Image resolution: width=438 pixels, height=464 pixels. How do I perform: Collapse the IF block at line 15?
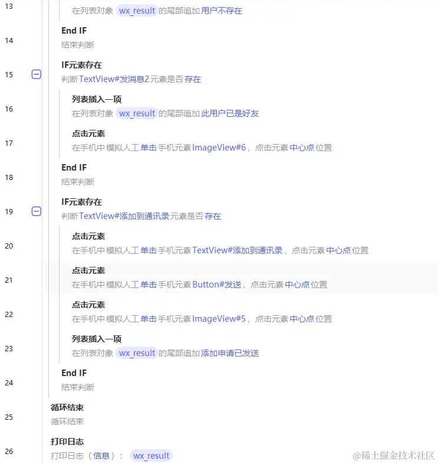[37, 74]
